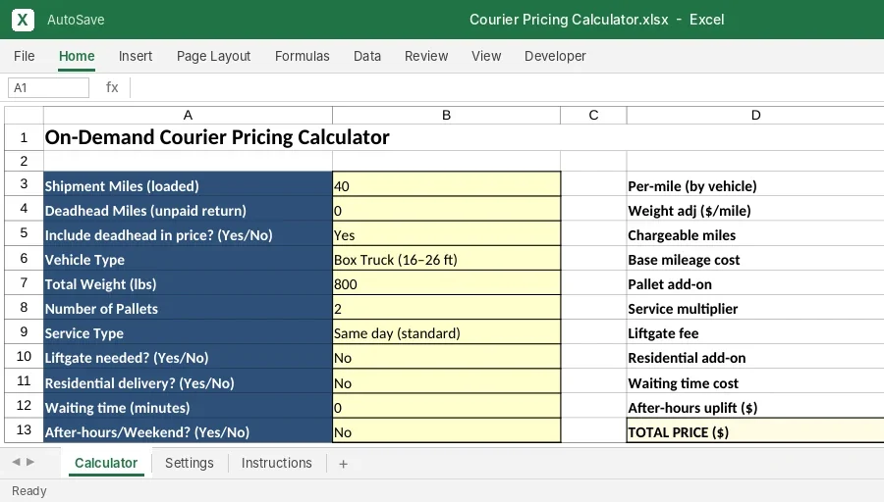This screenshot has height=502, width=884.
Task: Click the select-all corner of the grid
Action: click(24, 115)
